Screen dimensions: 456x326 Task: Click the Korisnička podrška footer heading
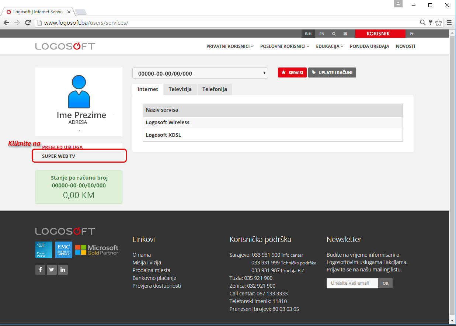[260, 239]
